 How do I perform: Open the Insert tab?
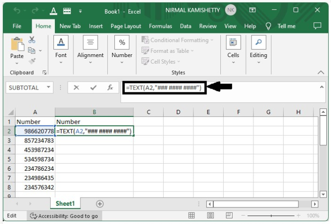coord(96,26)
